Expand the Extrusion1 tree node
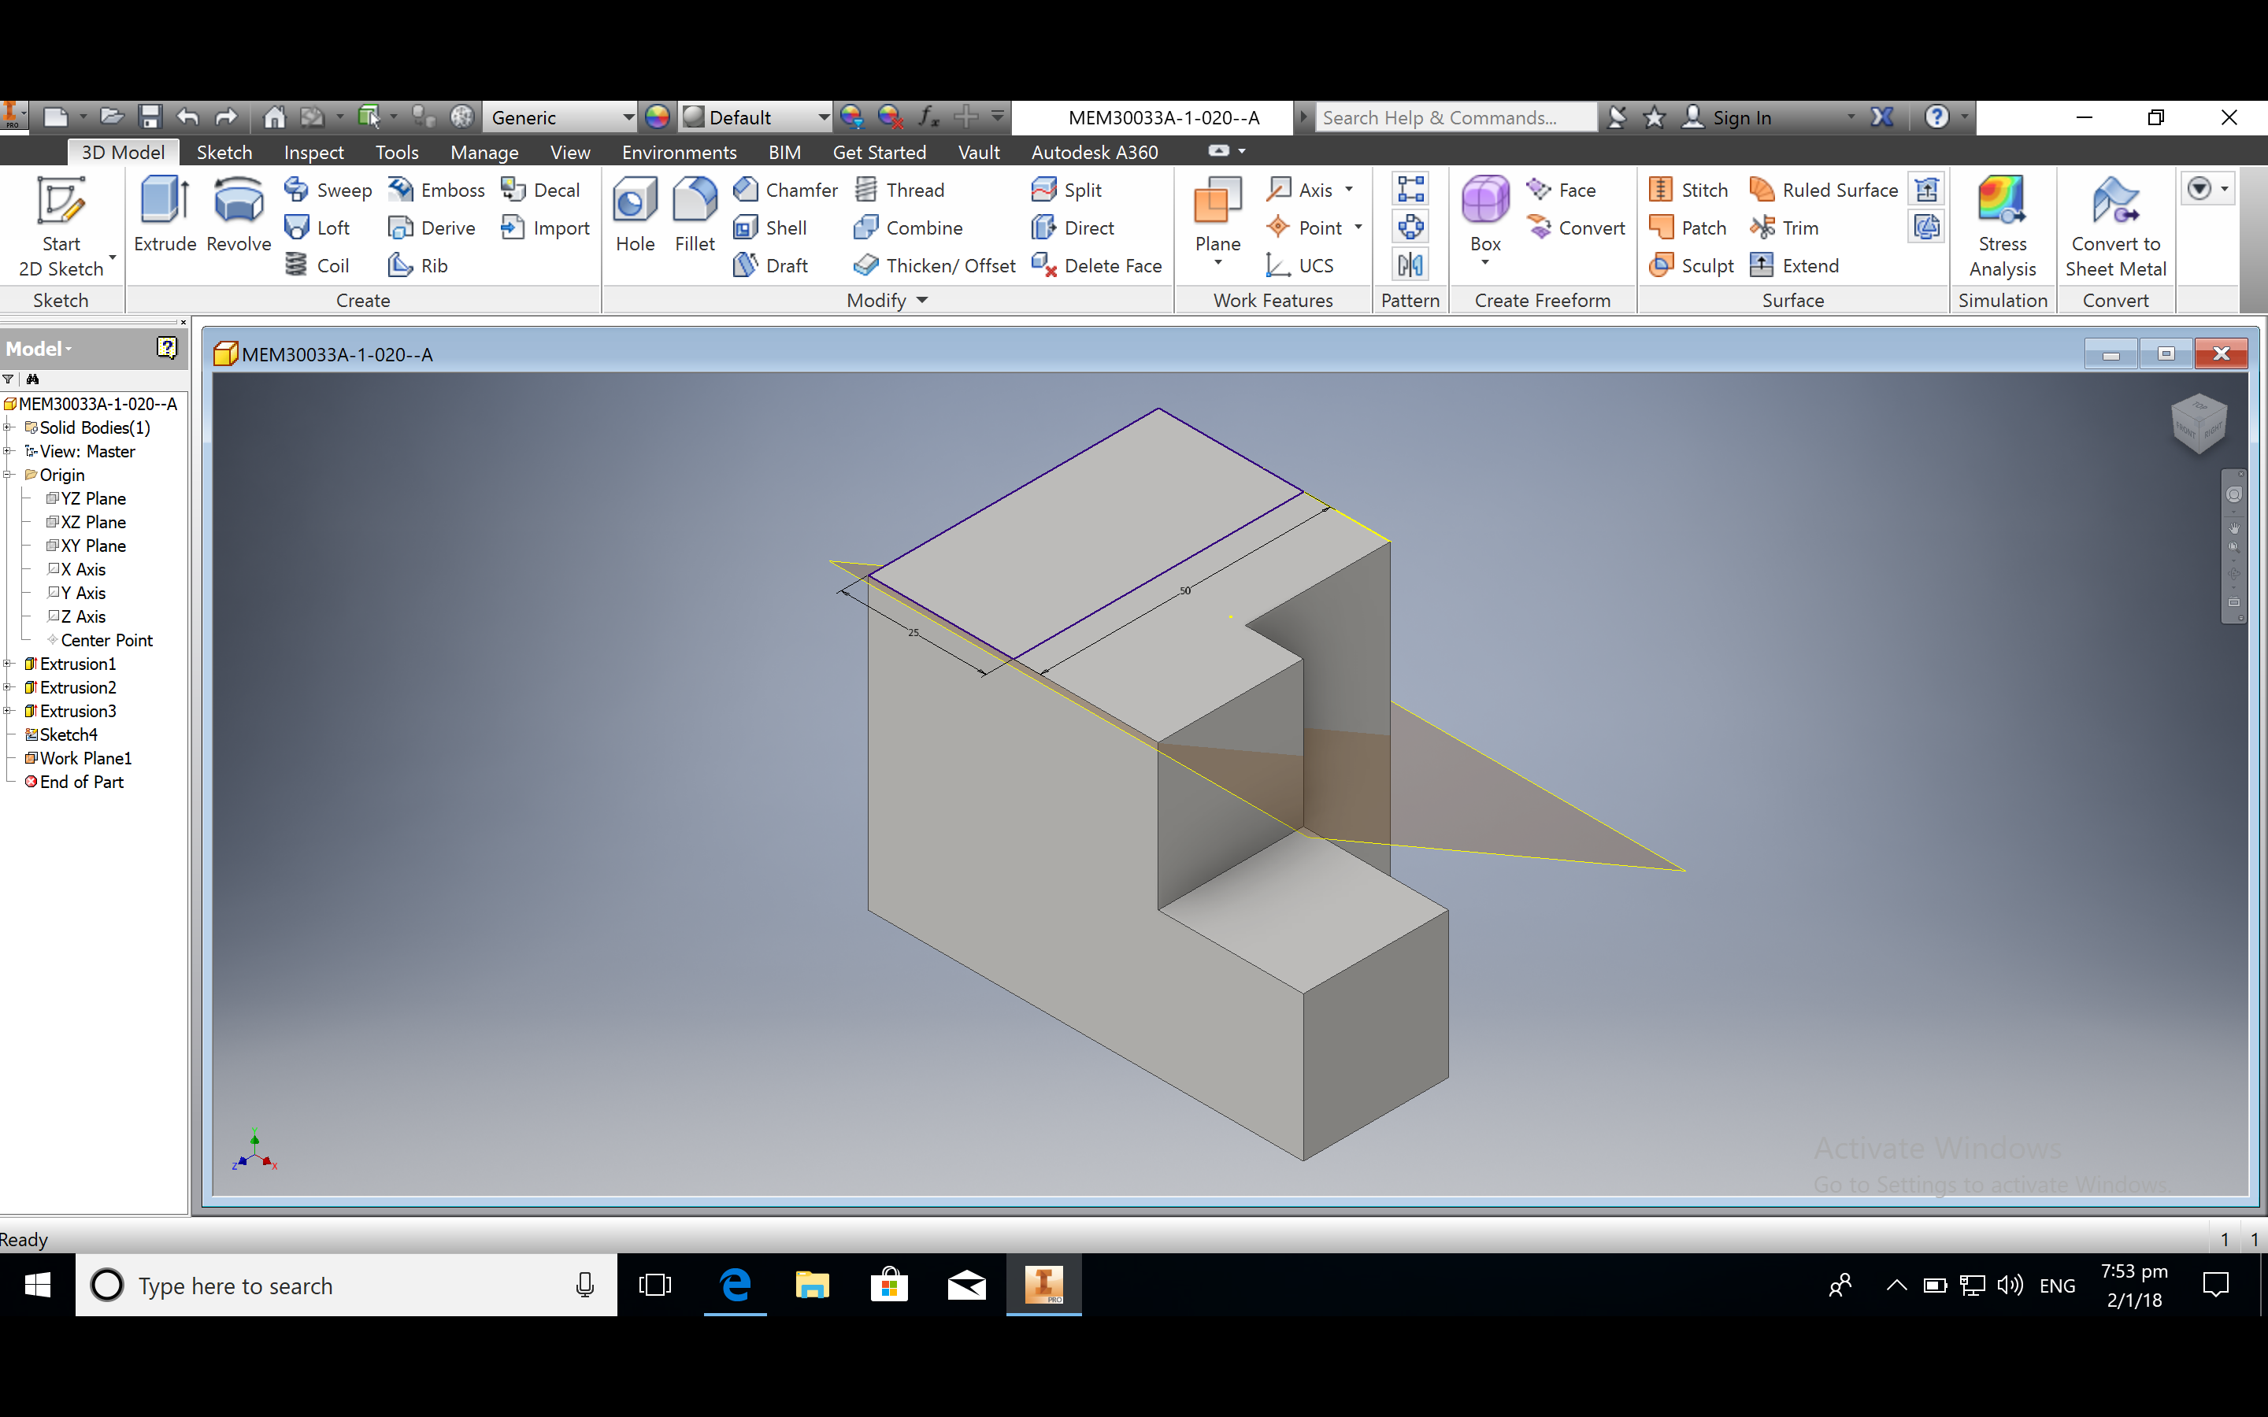 8,664
